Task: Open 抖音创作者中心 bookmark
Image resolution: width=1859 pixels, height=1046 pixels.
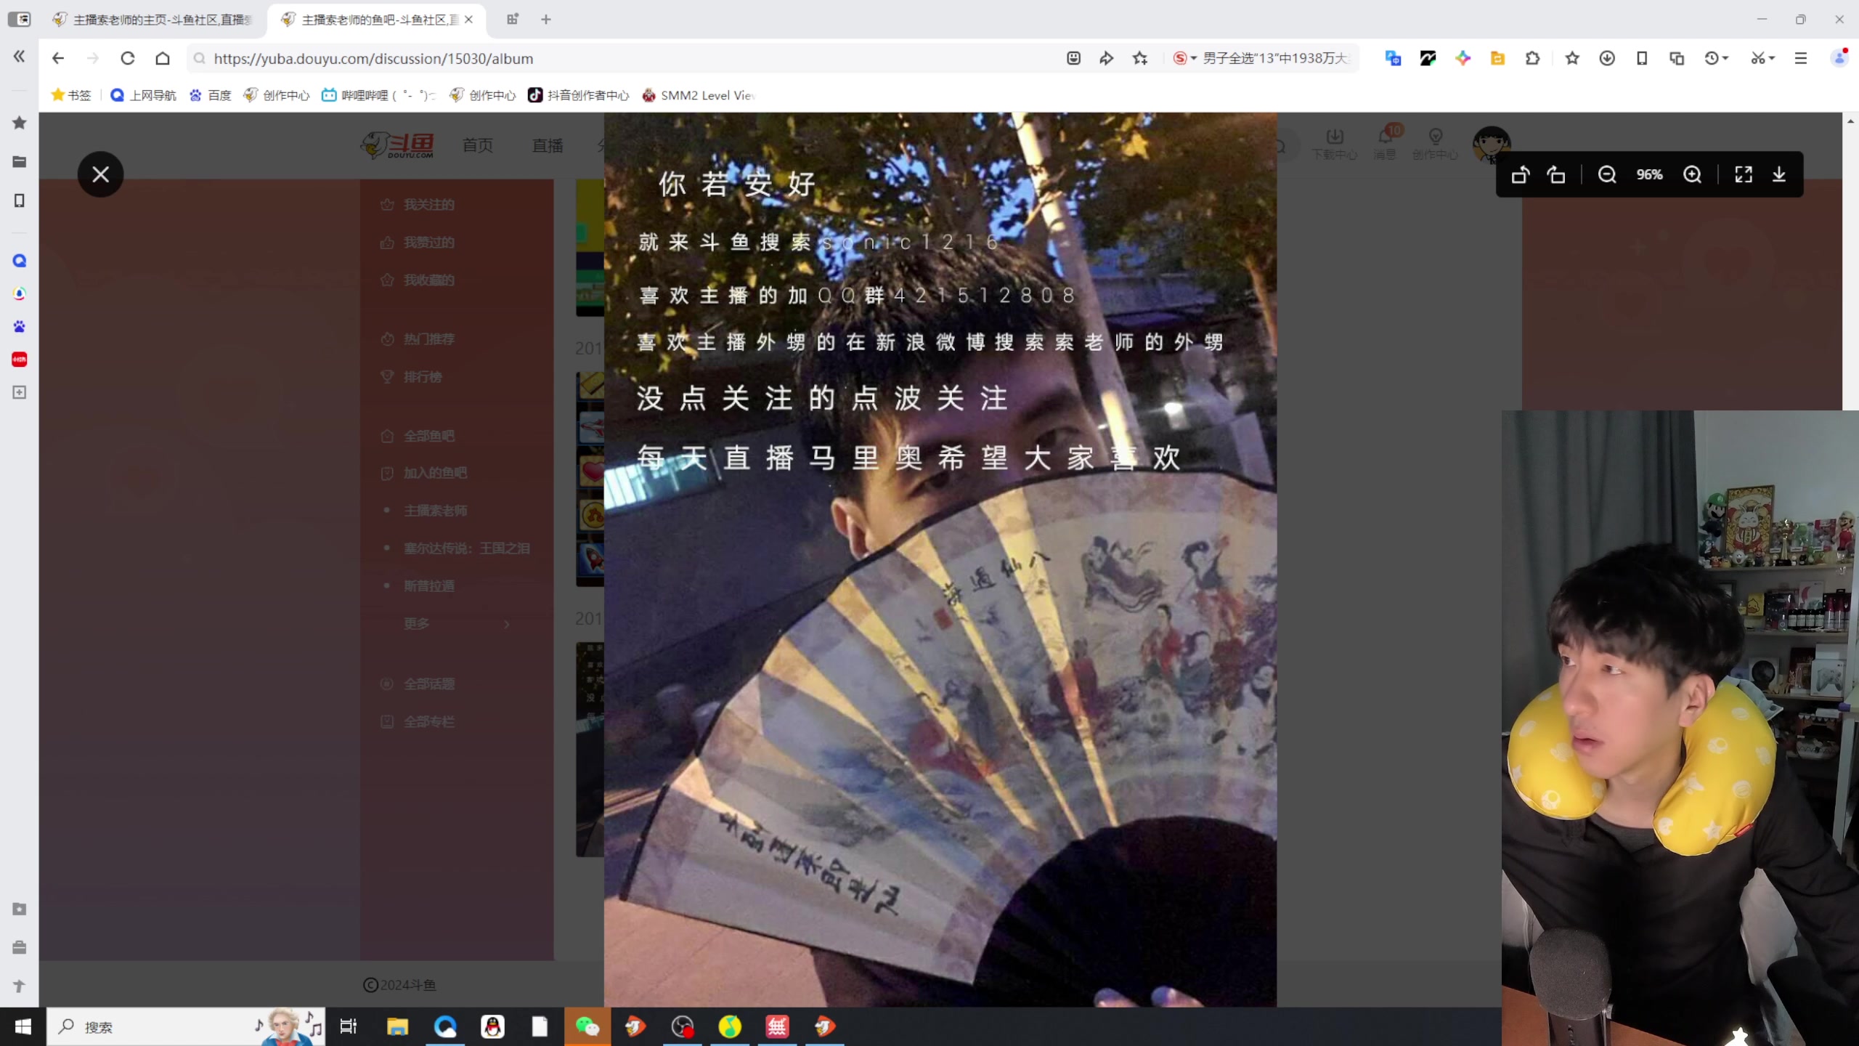Action: [579, 95]
